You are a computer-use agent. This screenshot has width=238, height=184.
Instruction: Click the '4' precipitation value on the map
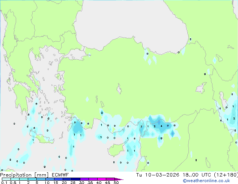(x=161, y=126)
